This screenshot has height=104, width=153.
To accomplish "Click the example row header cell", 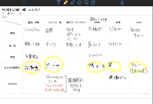I will pos(13,83).
